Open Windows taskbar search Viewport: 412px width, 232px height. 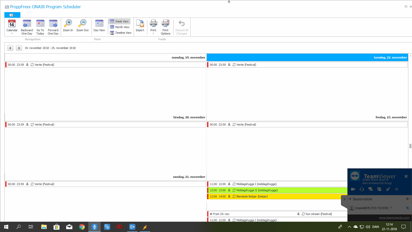tap(19, 227)
